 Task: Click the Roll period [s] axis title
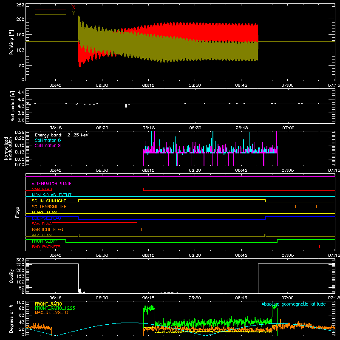(x=13, y=106)
